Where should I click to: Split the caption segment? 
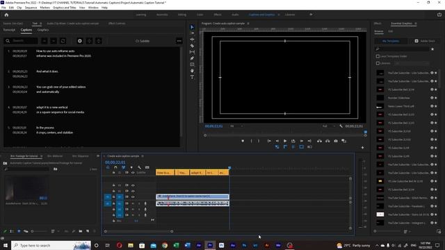89,41
